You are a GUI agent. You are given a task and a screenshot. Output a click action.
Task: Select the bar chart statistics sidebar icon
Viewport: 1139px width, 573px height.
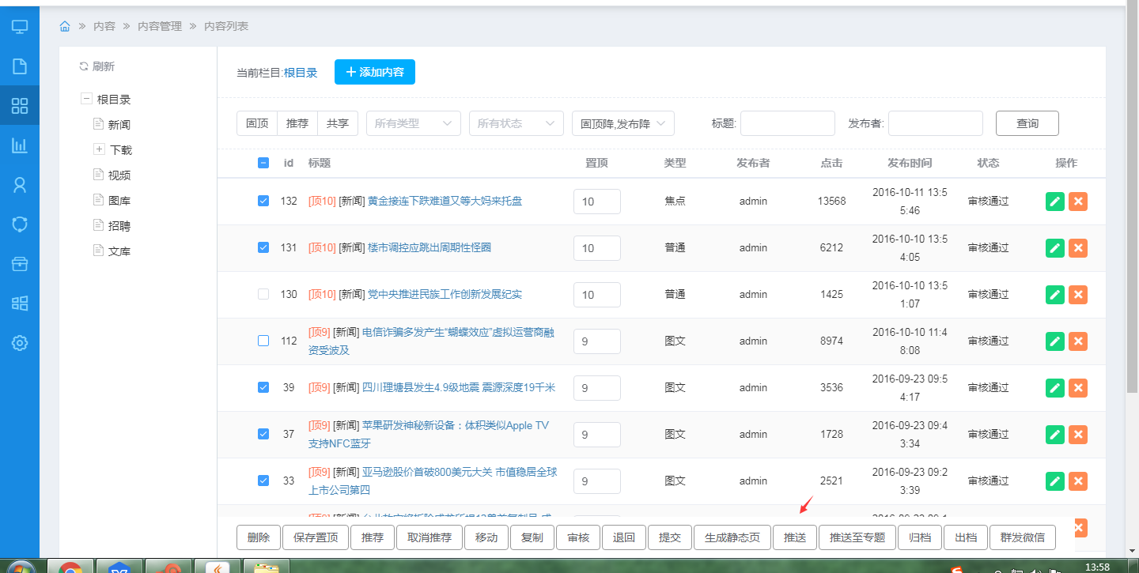pos(20,145)
